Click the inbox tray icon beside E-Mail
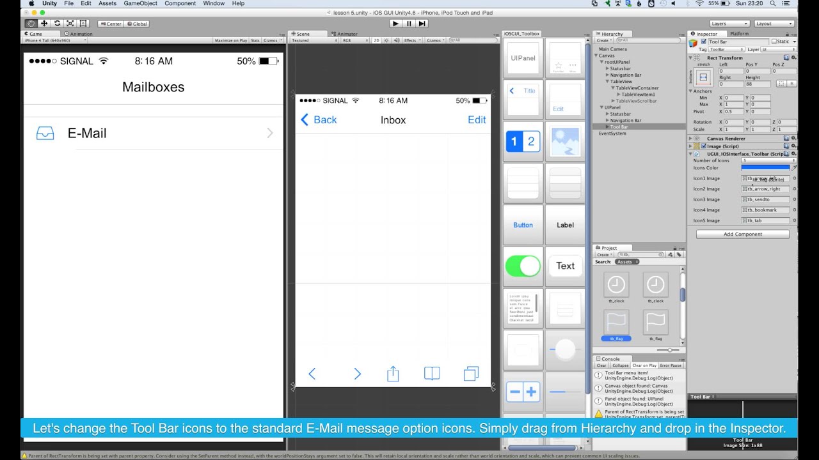The height and width of the screenshot is (460, 819). click(x=45, y=133)
